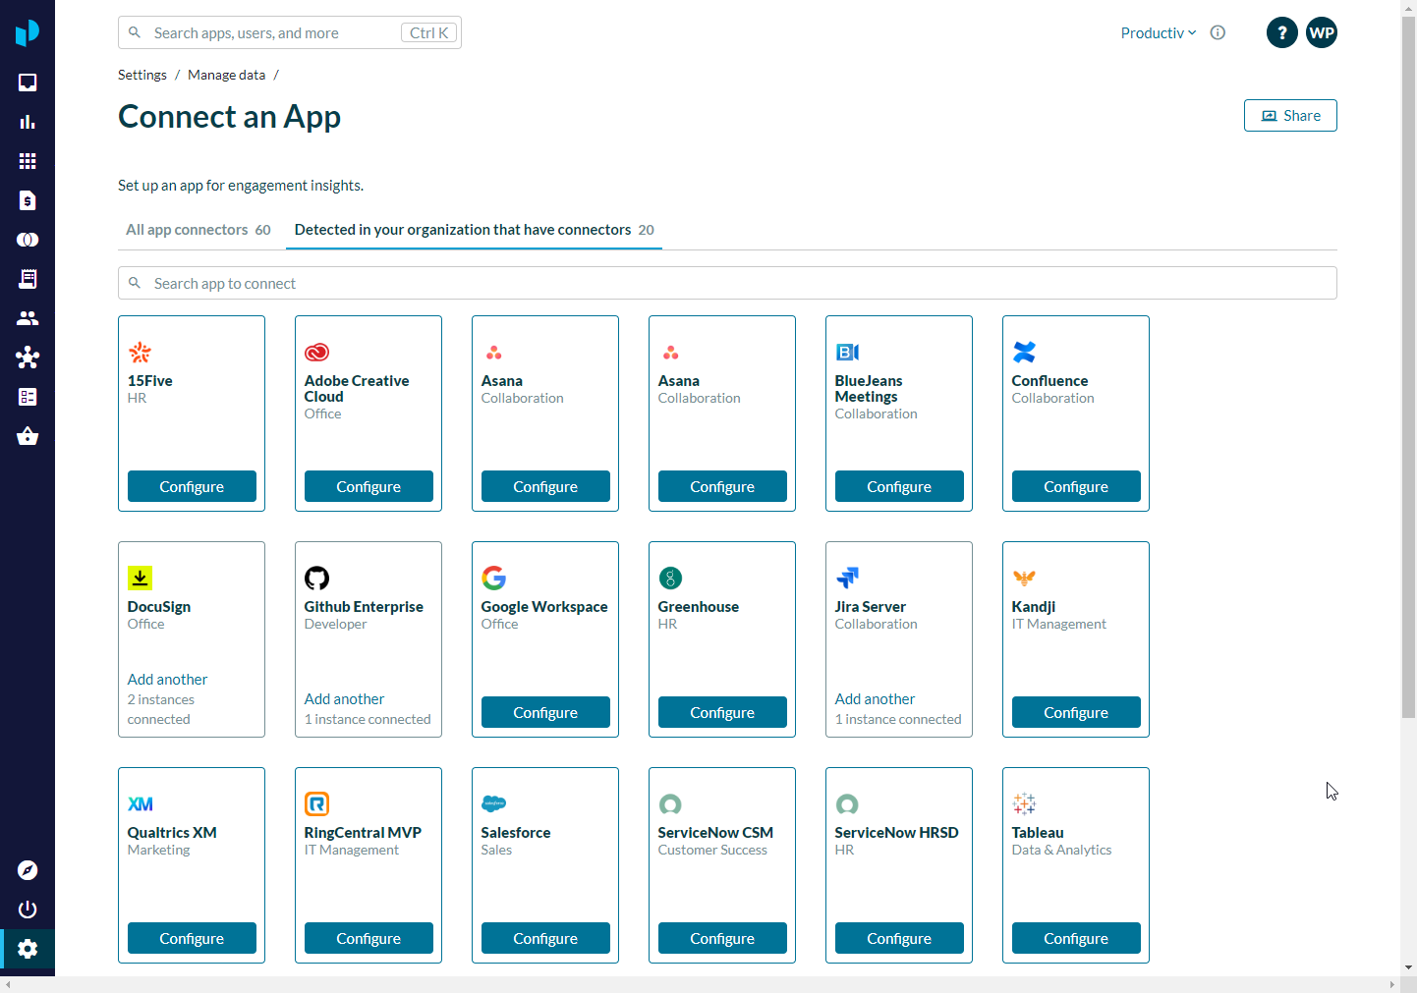The width and height of the screenshot is (1417, 993).
Task: Open the bar chart insights sidebar icon
Action: 28,122
